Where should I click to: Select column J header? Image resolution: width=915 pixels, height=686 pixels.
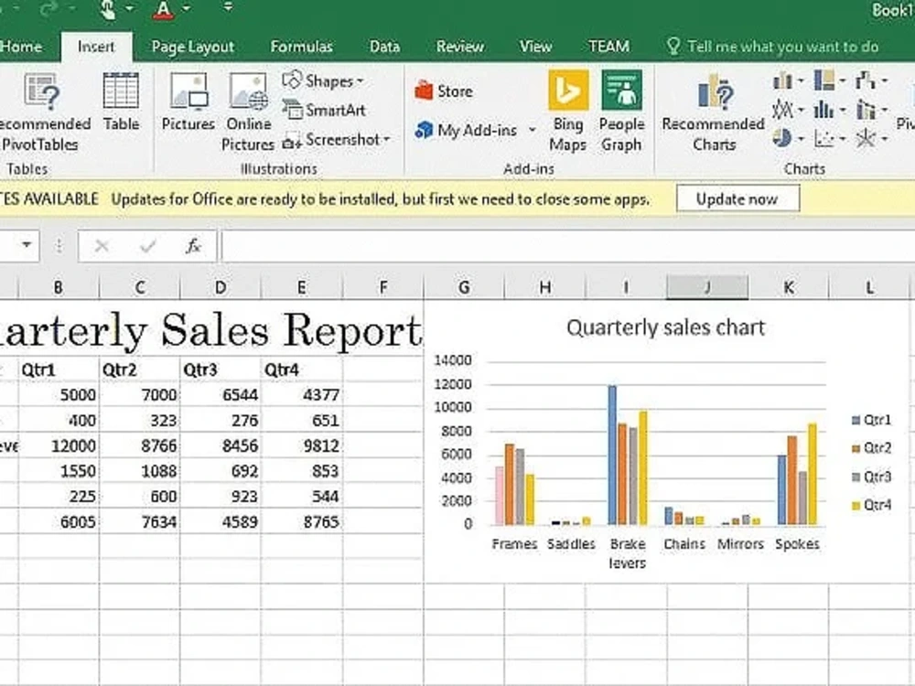click(x=707, y=287)
